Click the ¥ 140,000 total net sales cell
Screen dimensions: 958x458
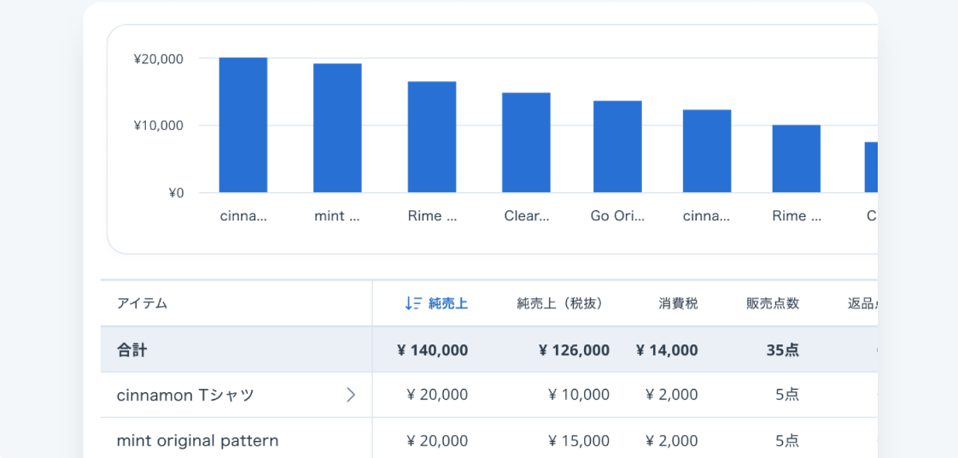[x=432, y=349]
